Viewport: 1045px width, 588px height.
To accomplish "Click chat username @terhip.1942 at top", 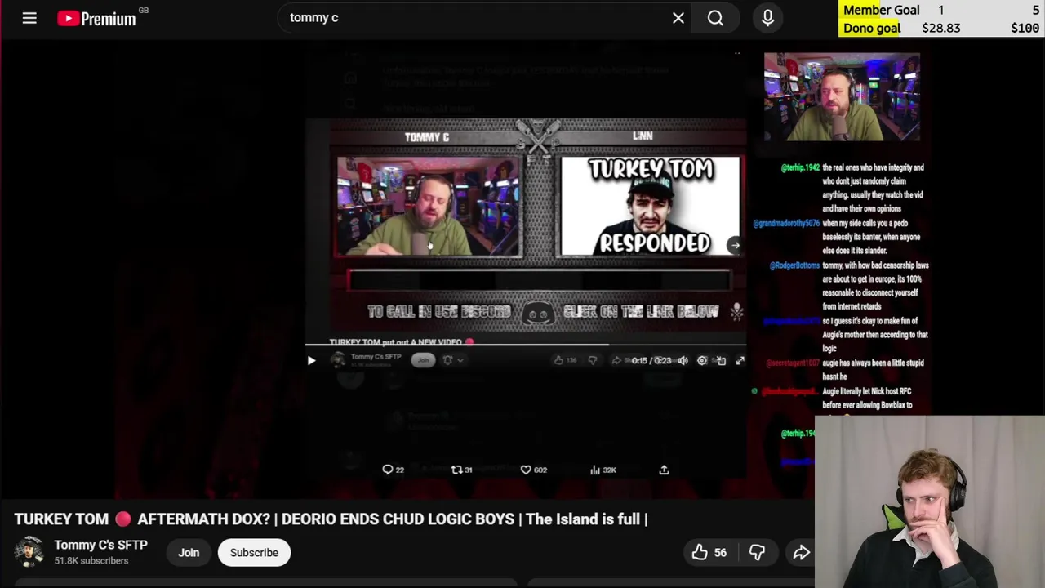I will click(x=800, y=168).
